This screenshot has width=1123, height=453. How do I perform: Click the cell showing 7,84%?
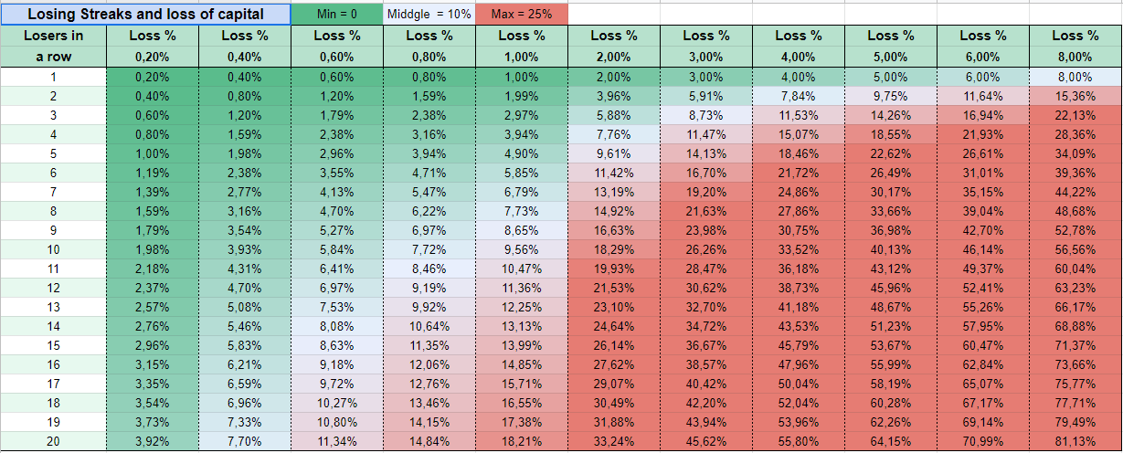798,96
